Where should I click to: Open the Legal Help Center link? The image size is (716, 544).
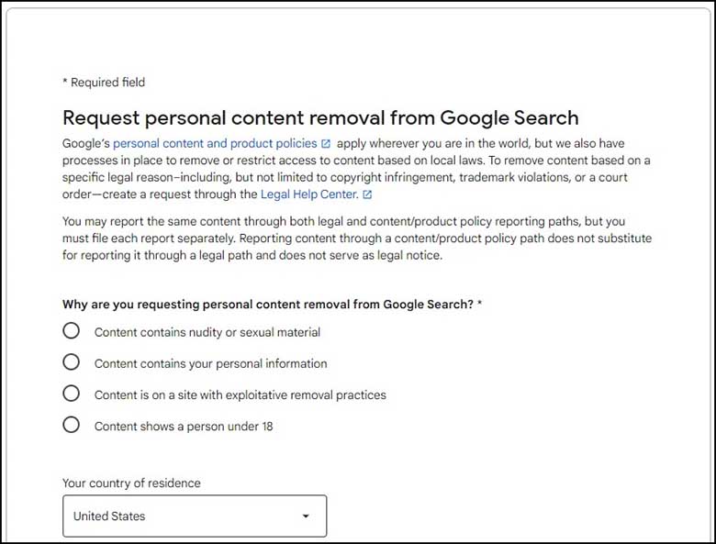(309, 194)
